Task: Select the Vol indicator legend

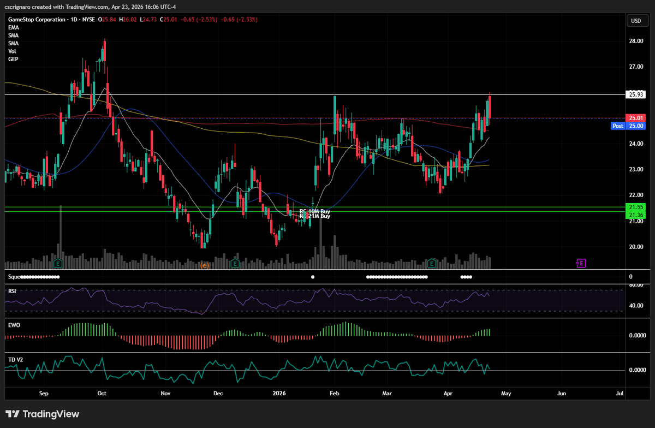Action: click(x=12, y=51)
